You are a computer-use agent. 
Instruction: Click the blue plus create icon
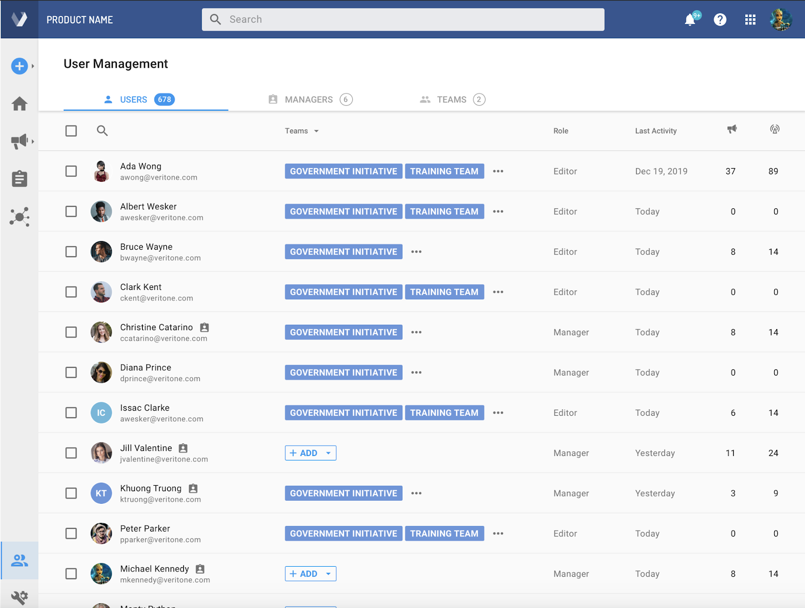[x=20, y=66]
